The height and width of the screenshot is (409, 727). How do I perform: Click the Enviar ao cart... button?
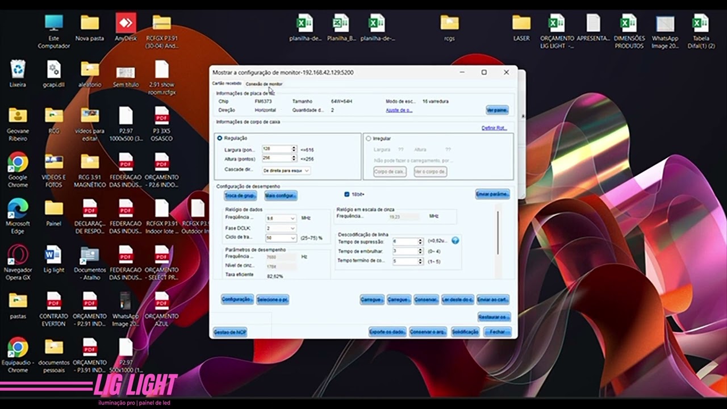(x=492, y=299)
